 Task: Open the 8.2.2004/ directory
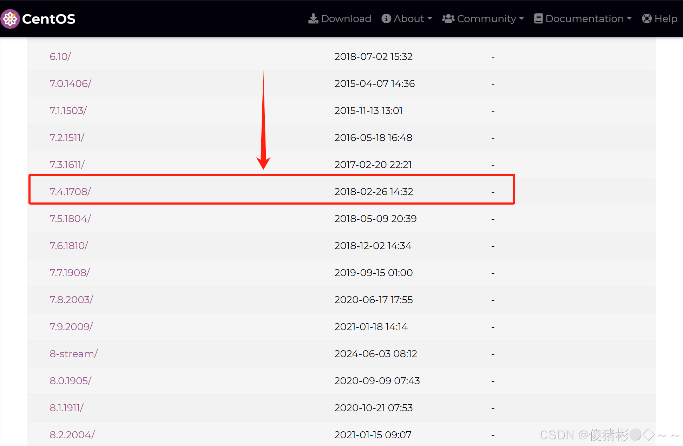pos(72,435)
